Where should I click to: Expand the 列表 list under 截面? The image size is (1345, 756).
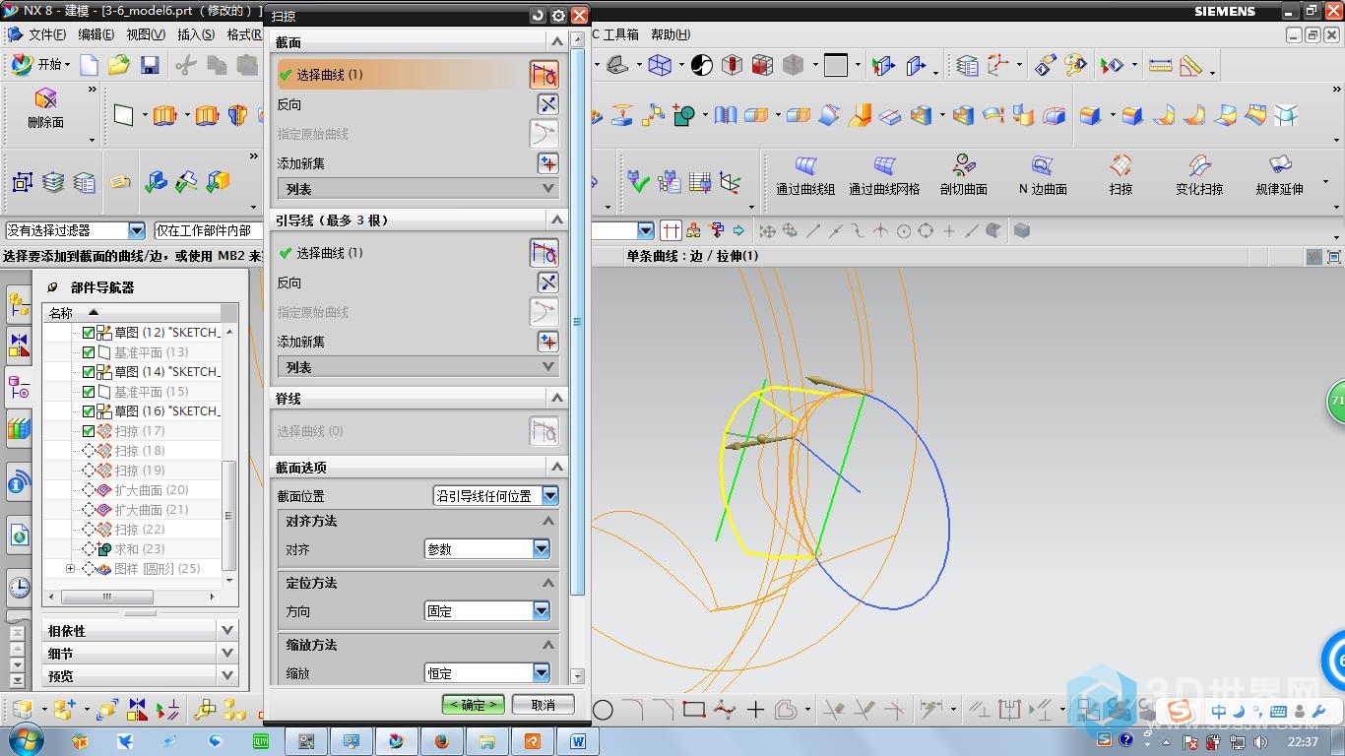418,189
